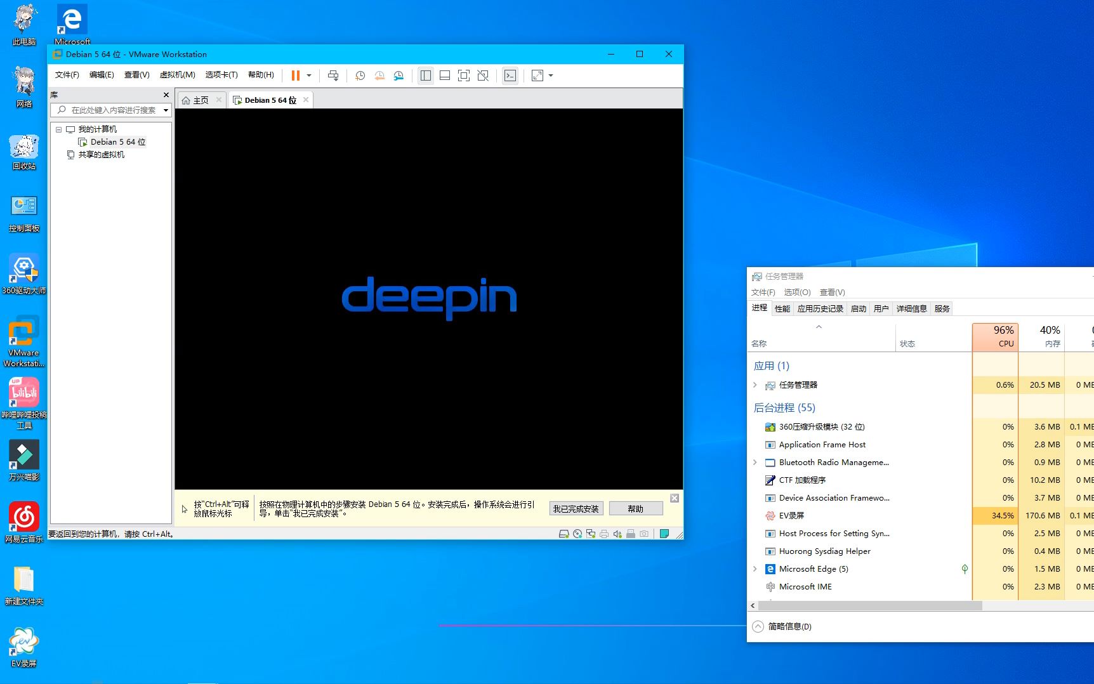The width and height of the screenshot is (1094, 684).
Task: Toggle the library sidebar view icon
Action: tap(426, 76)
